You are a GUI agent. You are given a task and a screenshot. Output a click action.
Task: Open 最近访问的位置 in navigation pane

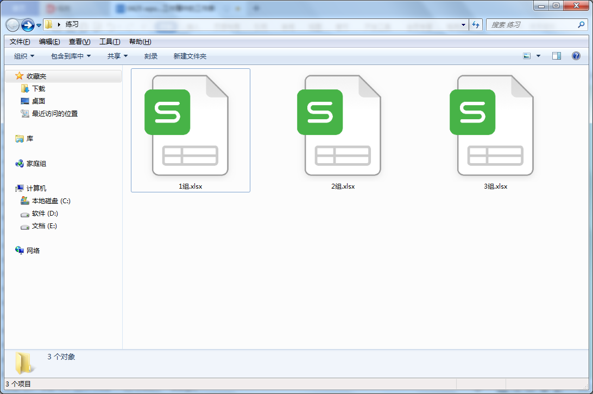point(55,114)
